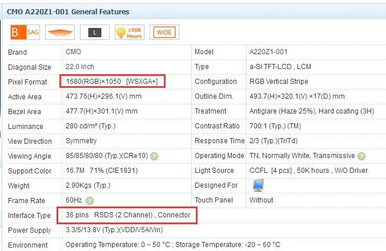Image resolution: width=386 pixels, height=251 pixels.
Task: Click the orange viewing-angle shape icon
Action: pyautogui.click(x=60, y=32)
